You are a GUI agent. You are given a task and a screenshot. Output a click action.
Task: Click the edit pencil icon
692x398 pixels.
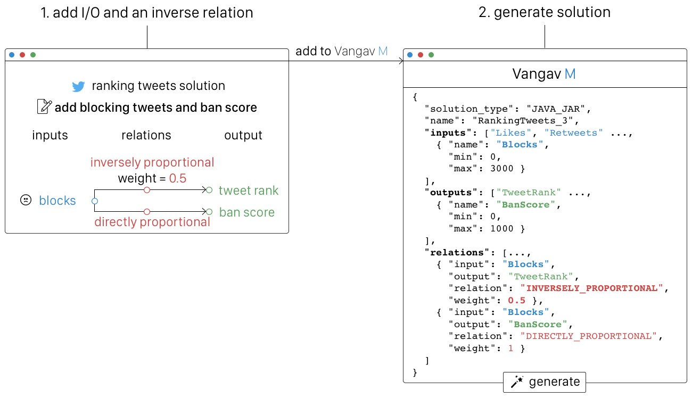click(x=44, y=107)
